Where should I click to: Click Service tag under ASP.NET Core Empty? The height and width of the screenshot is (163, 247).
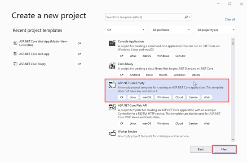pos(193,97)
